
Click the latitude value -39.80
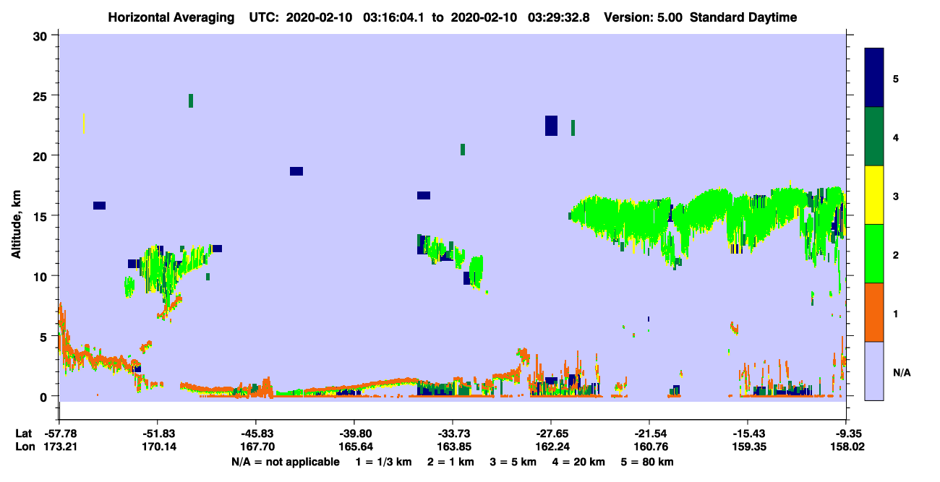pos(354,433)
